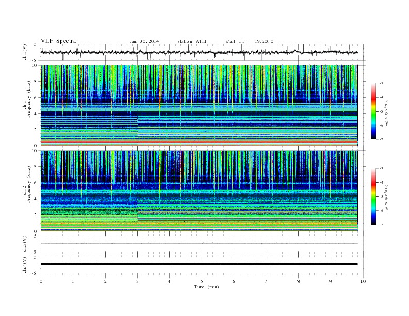This screenshot has width=409, height=316.
Task: Click the 'station=ATH' label
Action: click(x=192, y=41)
